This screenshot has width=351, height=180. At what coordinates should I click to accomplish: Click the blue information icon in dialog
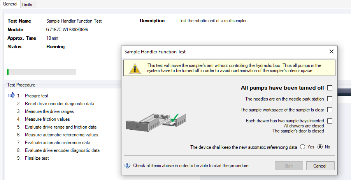point(127,165)
